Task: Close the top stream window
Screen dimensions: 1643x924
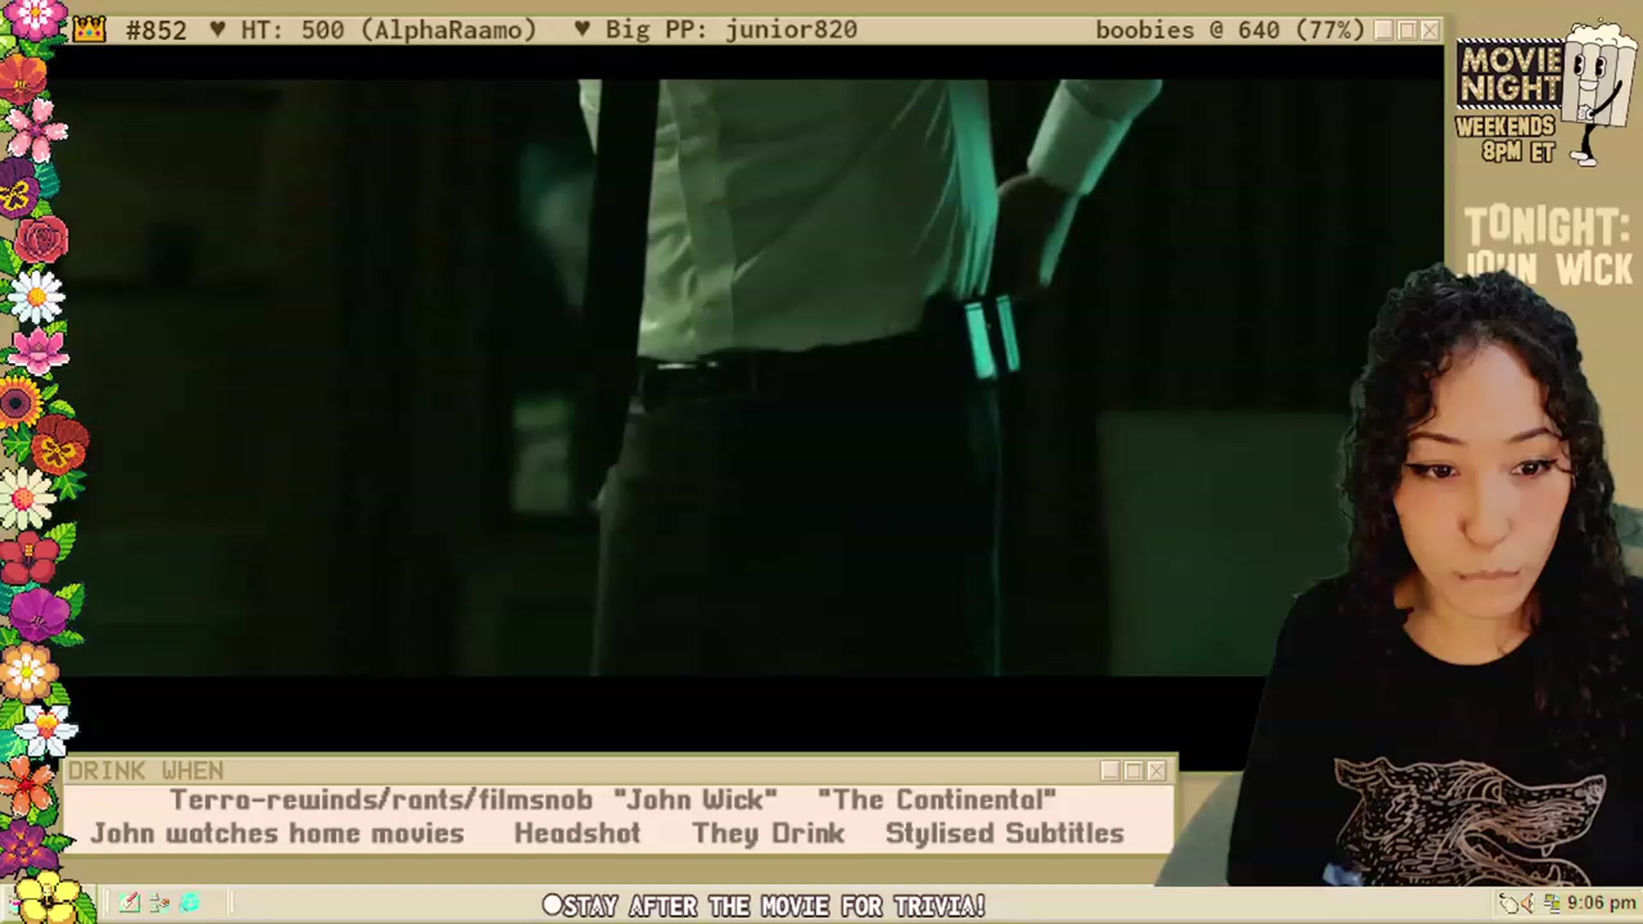Action: (x=1430, y=30)
